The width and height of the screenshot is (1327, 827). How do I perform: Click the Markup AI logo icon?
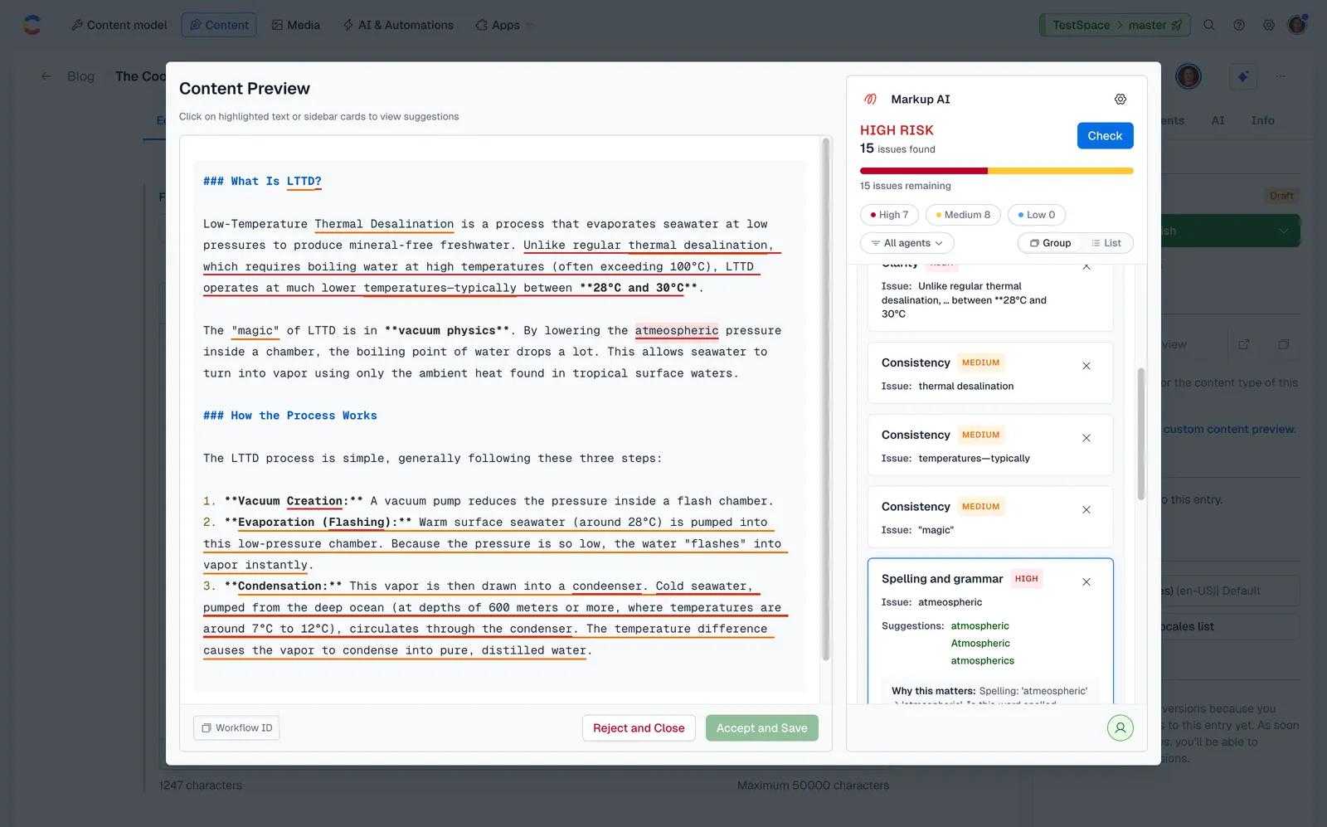tap(870, 100)
